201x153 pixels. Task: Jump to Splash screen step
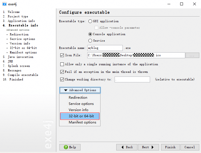tap(16, 66)
